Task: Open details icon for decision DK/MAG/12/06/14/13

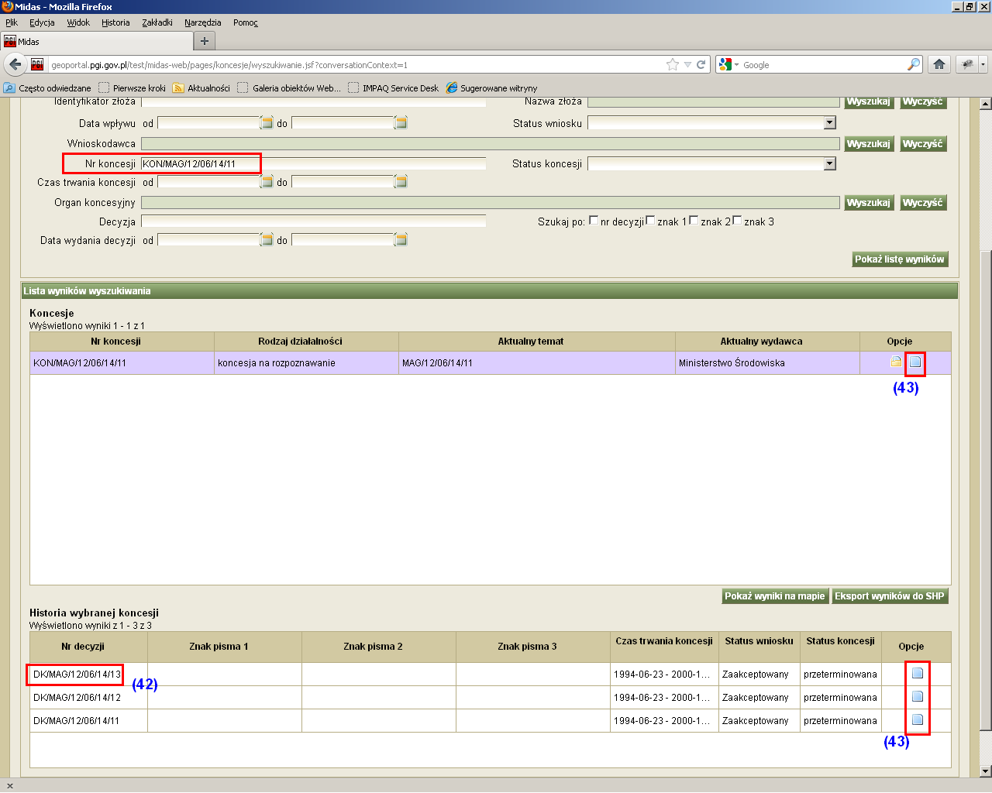Action: pyautogui.click(x=918, y=673)
